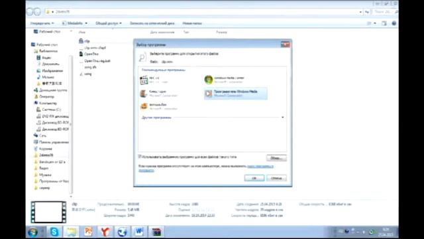Open Libraries in the navigation tree
The height and width of the screenshot is (239, 424).
tap(46, 51)
